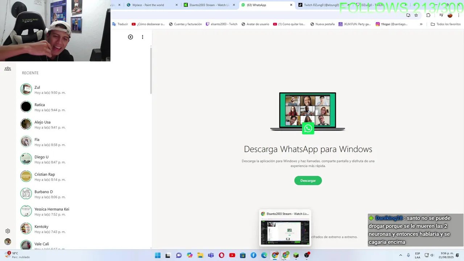The height and width of the screenshot is (261, 464).
Task: Open JKLM.FUN Party games bookmark
Action: click(355, 24)
